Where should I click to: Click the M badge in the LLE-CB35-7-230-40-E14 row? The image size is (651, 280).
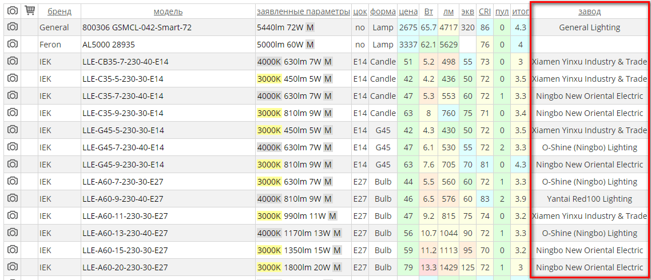tap(328, 62)
